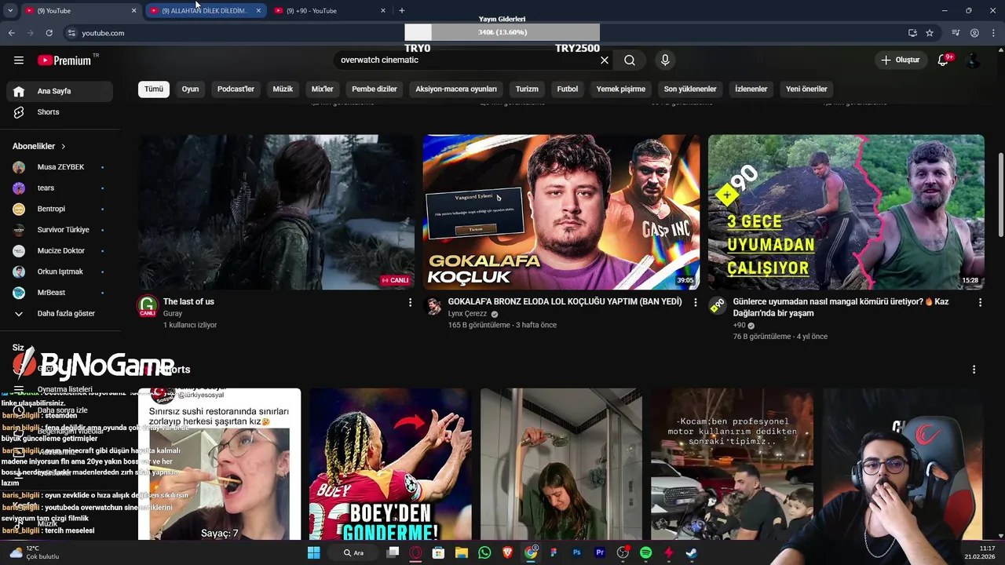Open MrBeast subscription channel
Viewport: 1005px width, 565px height.
coord(60,293)
